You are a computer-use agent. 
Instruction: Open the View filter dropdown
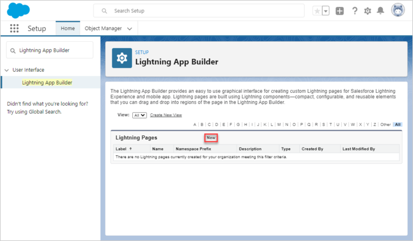click(x=139, y=115)
